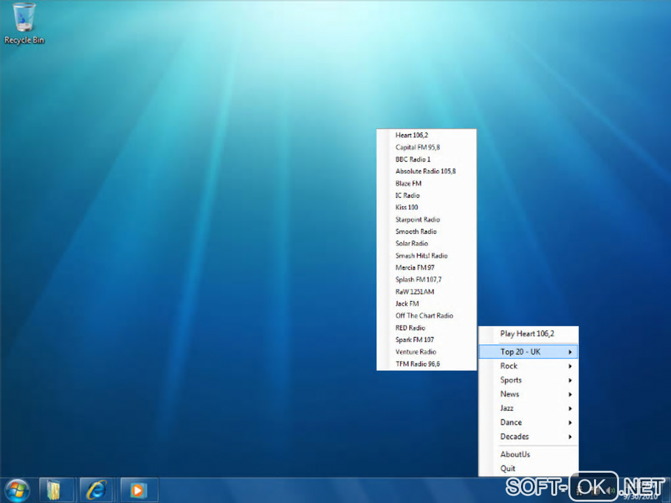Select Solar Radio station
This screenshot has height=503, width=671.
point(426,243)
